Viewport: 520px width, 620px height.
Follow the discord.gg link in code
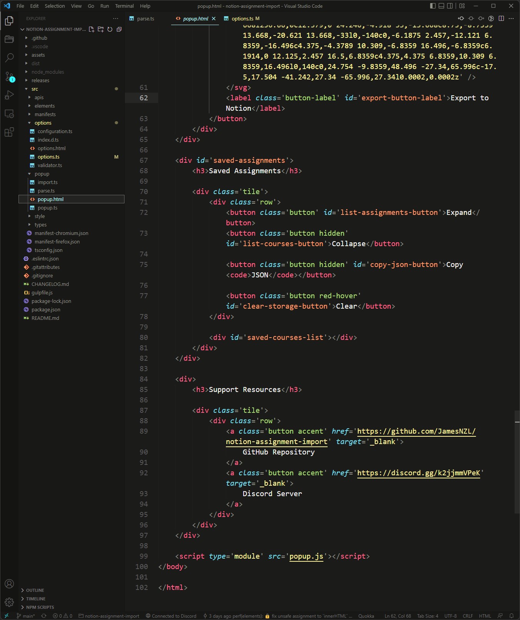pyautogui.click(x=419, y=473)
